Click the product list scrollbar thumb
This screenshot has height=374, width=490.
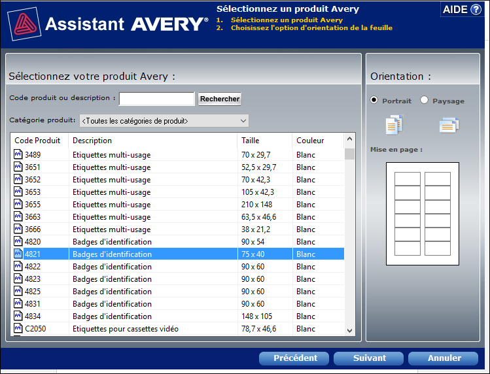(350, 154)
